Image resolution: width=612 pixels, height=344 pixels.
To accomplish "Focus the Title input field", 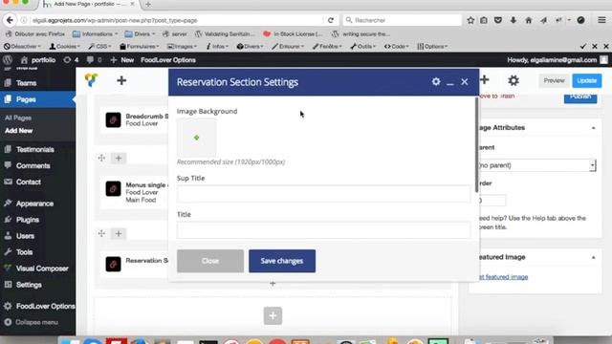I will tap(323, 230).
